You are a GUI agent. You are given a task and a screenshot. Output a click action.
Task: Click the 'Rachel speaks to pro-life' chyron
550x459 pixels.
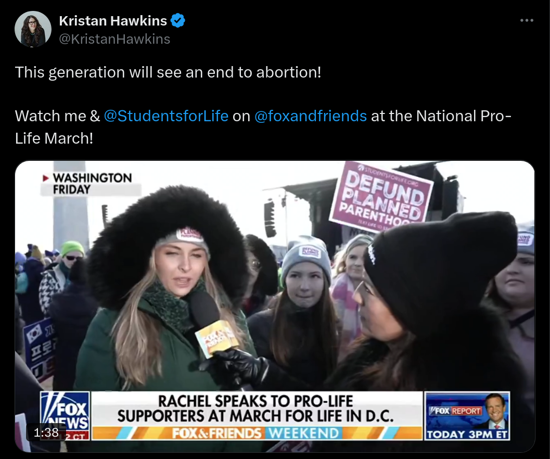click(255, 409)
